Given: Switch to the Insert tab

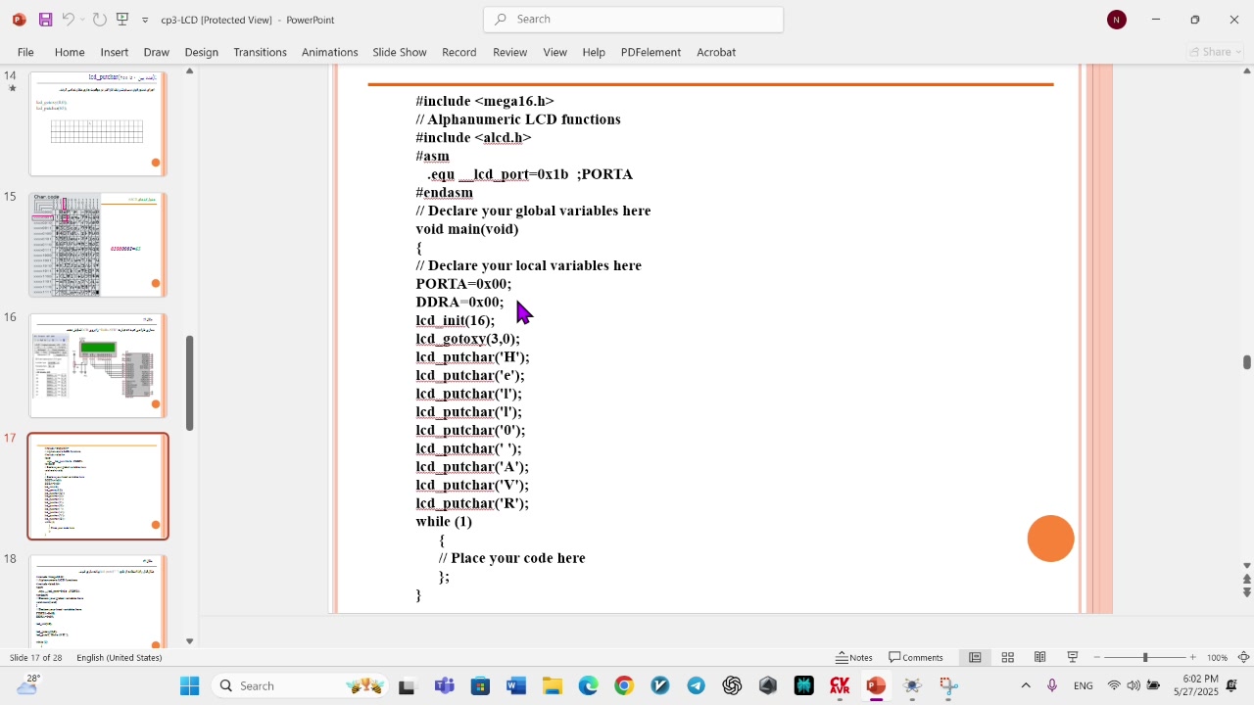Looking at the screenshot, I should coord(115,52).
